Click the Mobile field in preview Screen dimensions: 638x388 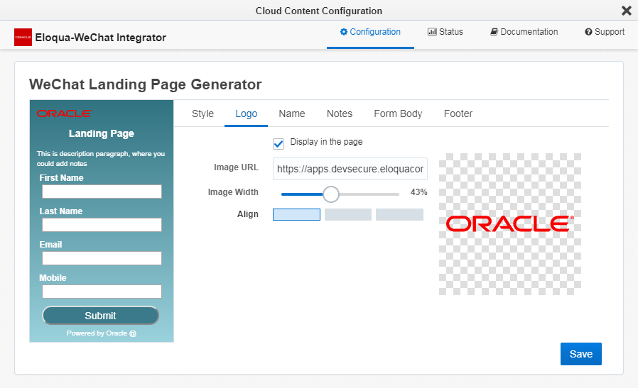[x=102, y=292]
